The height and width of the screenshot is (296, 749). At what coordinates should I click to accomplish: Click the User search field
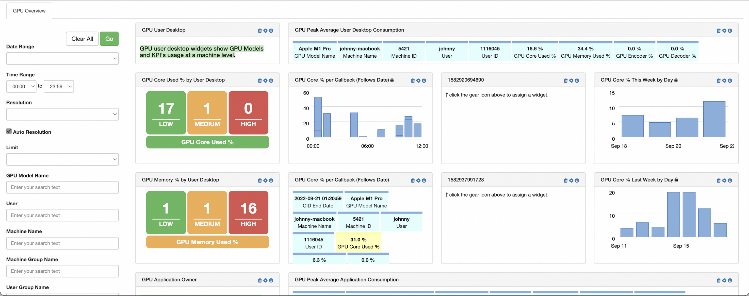pyautogui.click(x=62, y=215)
